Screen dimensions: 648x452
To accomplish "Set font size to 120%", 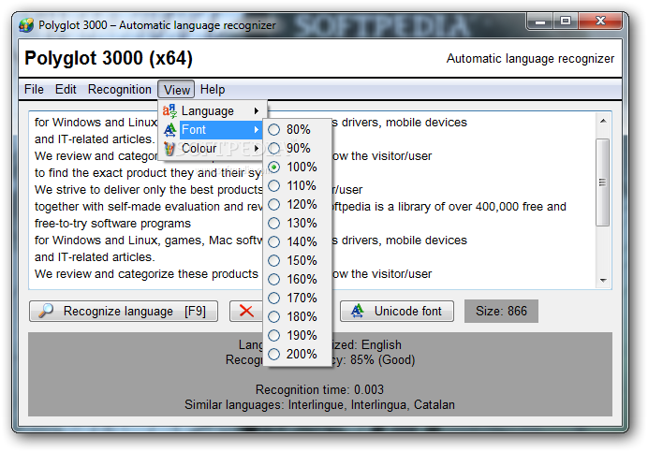I will [298, 205].
